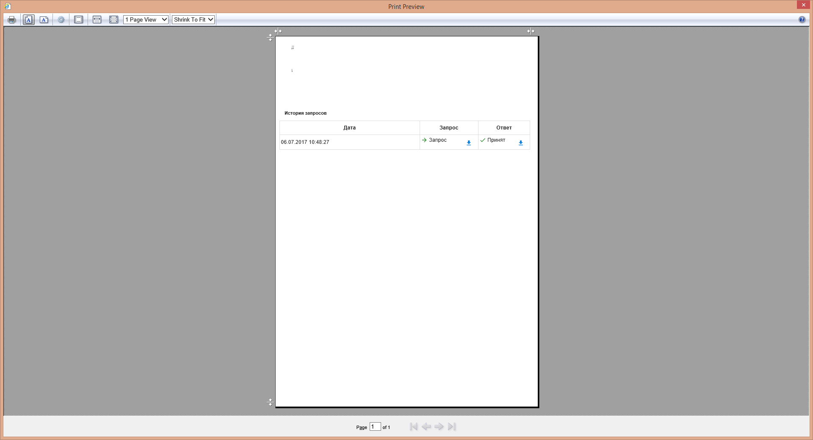Click the right margin adjust handle at top
This screenshot has width=813, height=440.
coord(531,31)
